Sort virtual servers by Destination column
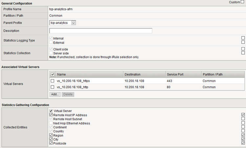 [132, 74]
